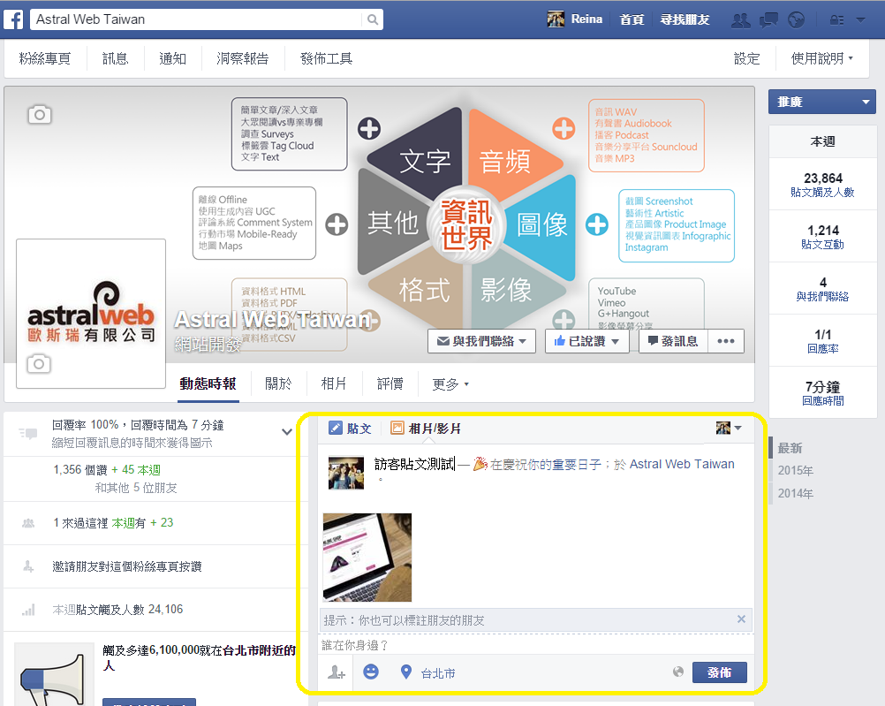Jump to 最新 in timeline
The width and height of the screenshot is (885, 706).
(x=790, y=449)
